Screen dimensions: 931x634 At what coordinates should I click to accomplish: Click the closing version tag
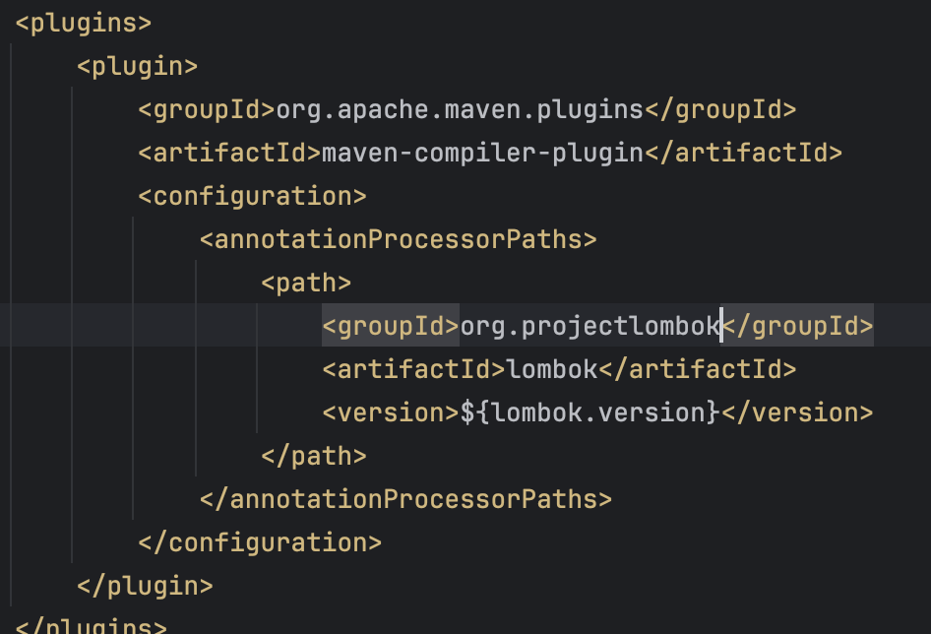coord(797,412)
